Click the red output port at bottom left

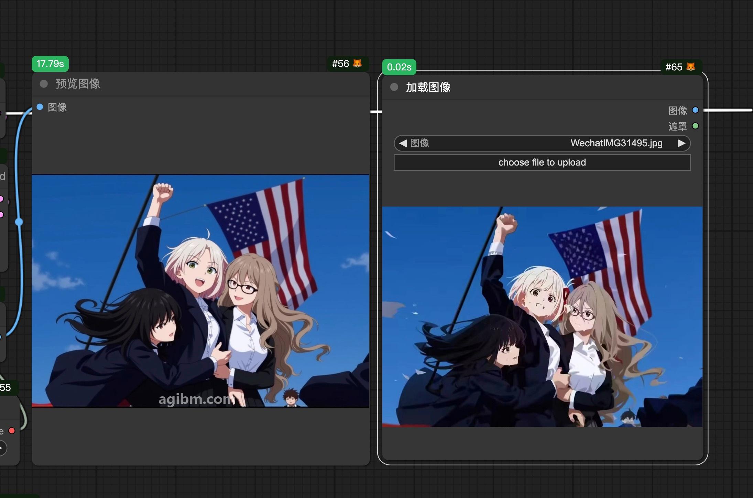click(12, 431)
